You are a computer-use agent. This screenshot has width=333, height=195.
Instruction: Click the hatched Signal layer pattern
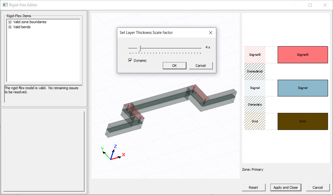pyautogui.click(x=254, y=88)
